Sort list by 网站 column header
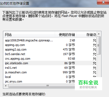 pyautogui.click(x=29, y=35)
